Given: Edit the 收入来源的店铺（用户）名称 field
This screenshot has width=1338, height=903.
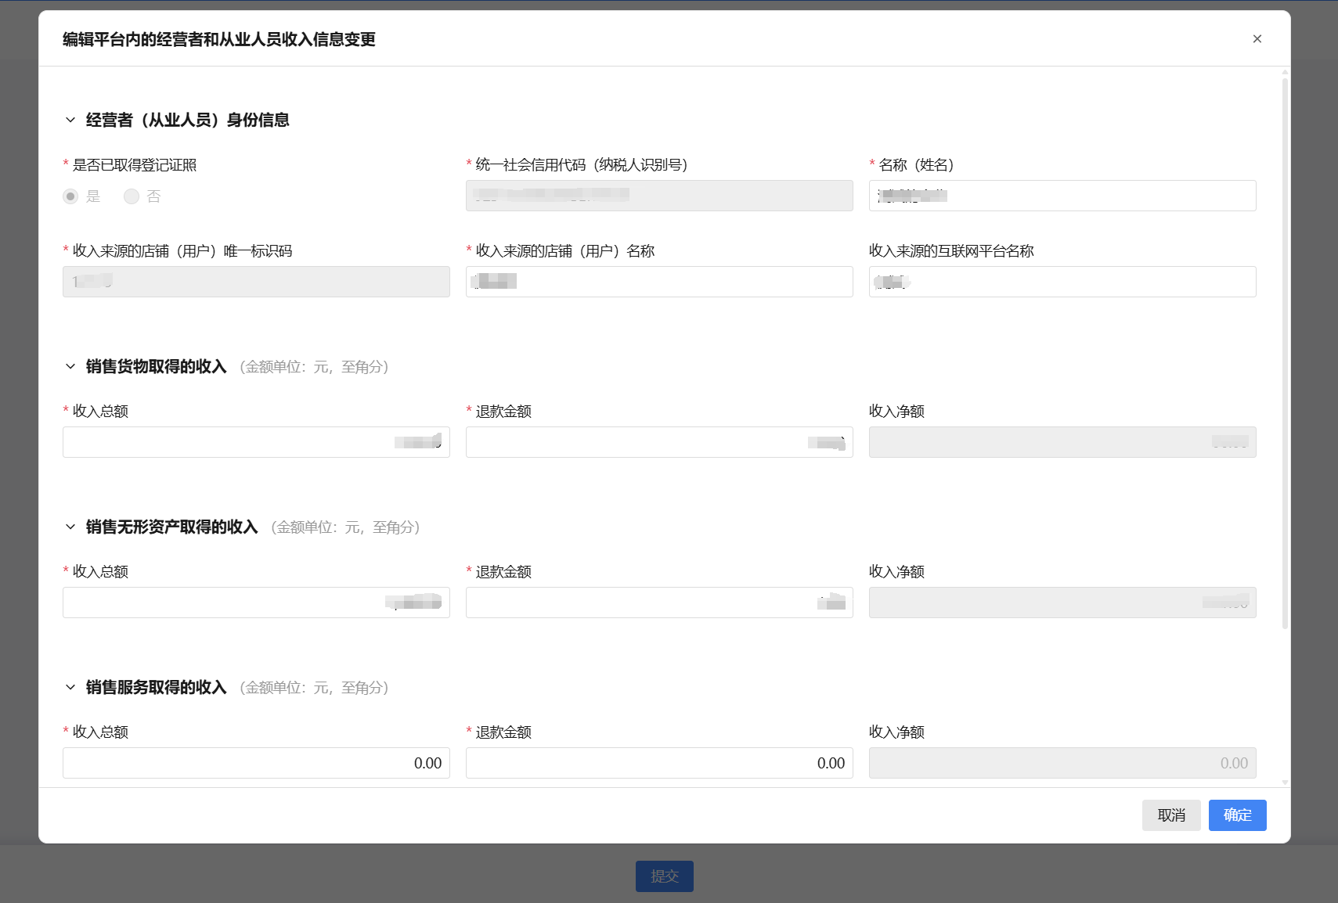Looking at the screenshot, I should (659, 282).
